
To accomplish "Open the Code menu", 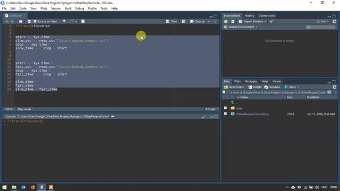I will (x=23, y=8).
